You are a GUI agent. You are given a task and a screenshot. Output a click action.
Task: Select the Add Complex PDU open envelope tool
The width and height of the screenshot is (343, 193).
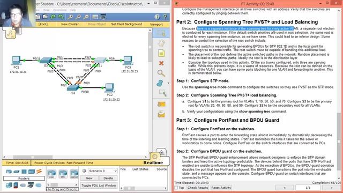[x=161, y=114]
